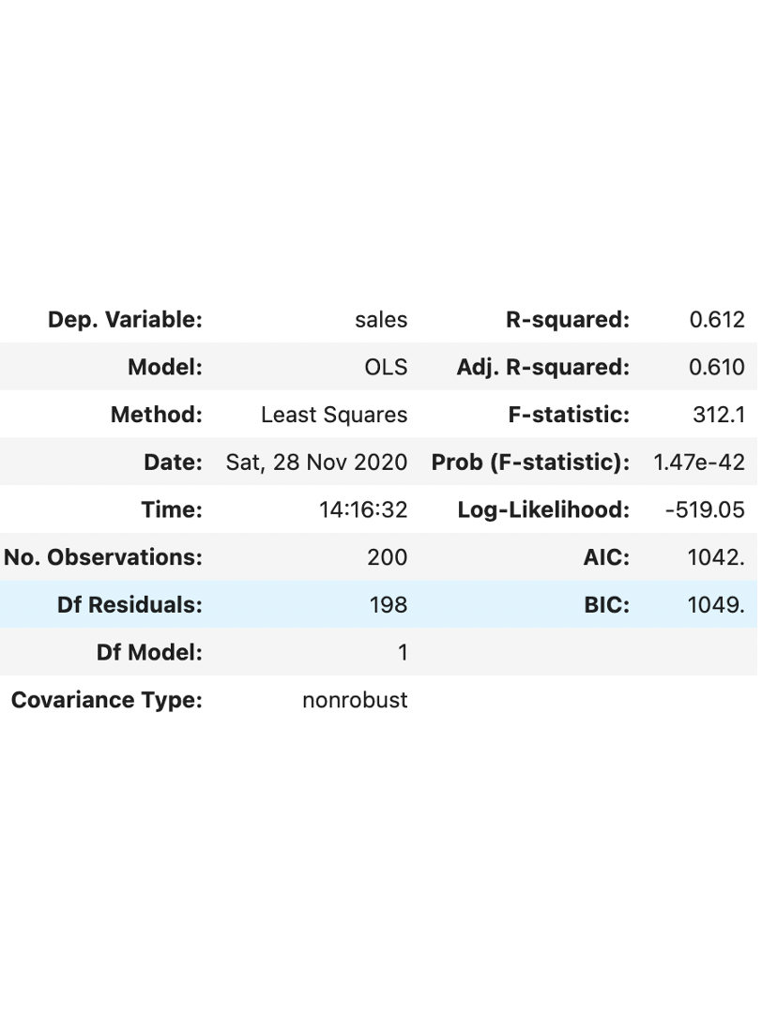This screenshot has height=1032, width=762.
Task: Select the "OLS" model value
Action: [x=386, y=368]
